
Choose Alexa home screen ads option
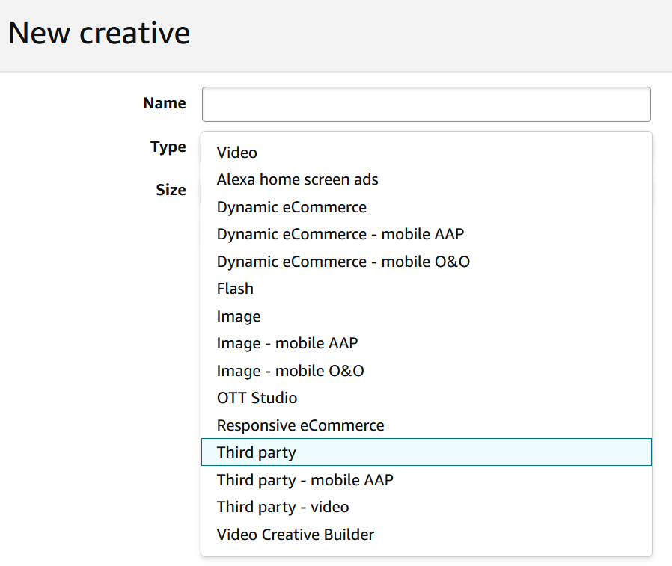(x=297, y=179)
